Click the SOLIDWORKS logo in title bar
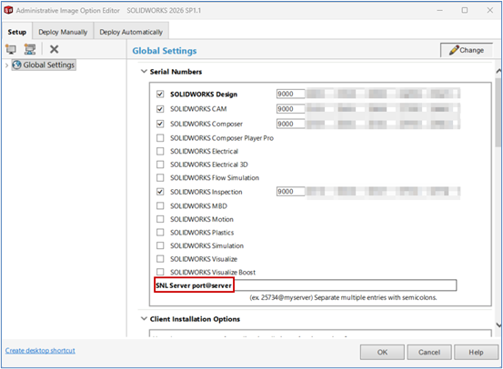The height and width of the screenshot is (369, 503). [x=8, y=10]
